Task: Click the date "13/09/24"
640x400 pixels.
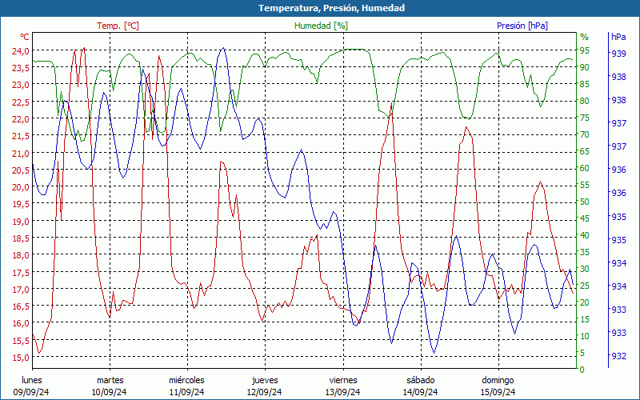Action: tap(342, 392)
